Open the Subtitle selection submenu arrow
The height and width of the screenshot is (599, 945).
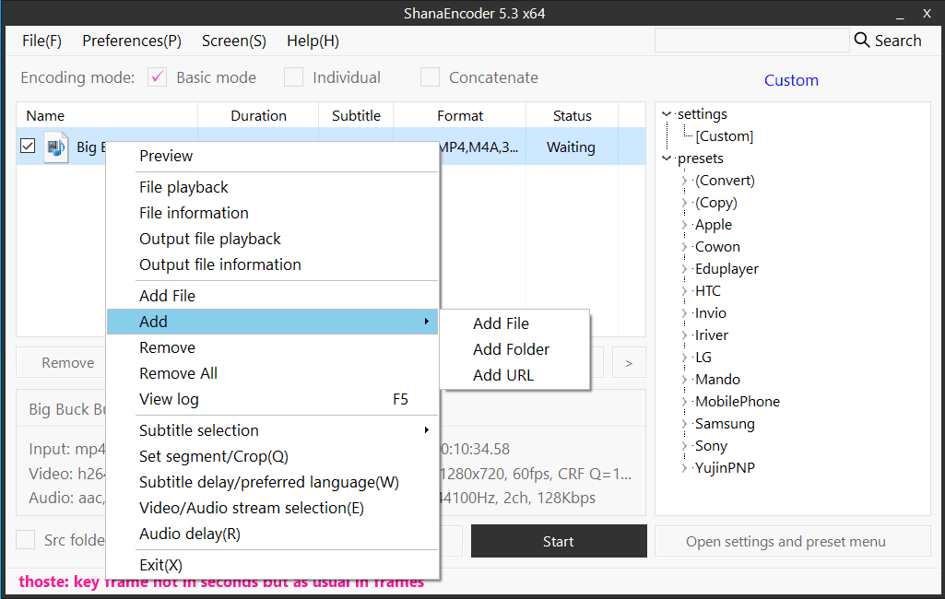pos(426,430)
